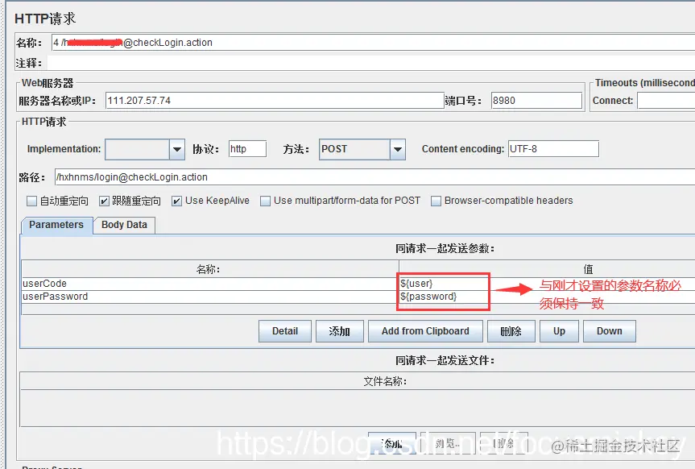Click the 添加 button in the files section

click(392, 443)
